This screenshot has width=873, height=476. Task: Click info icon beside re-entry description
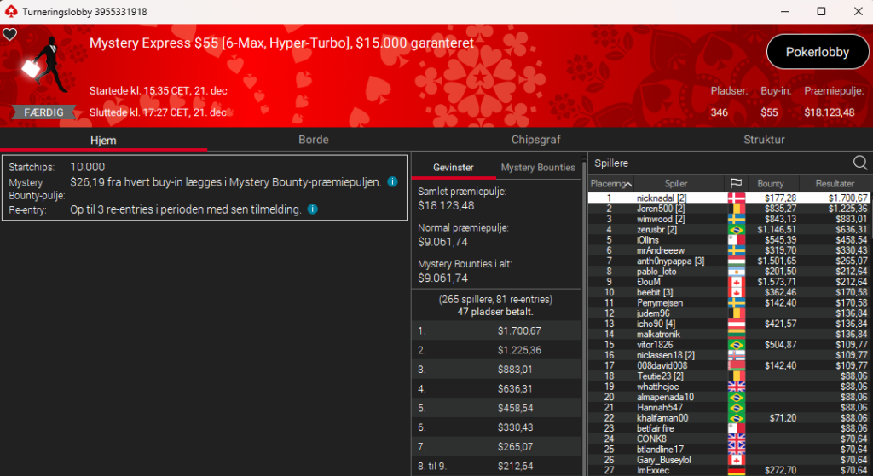(x=313, y=209)
